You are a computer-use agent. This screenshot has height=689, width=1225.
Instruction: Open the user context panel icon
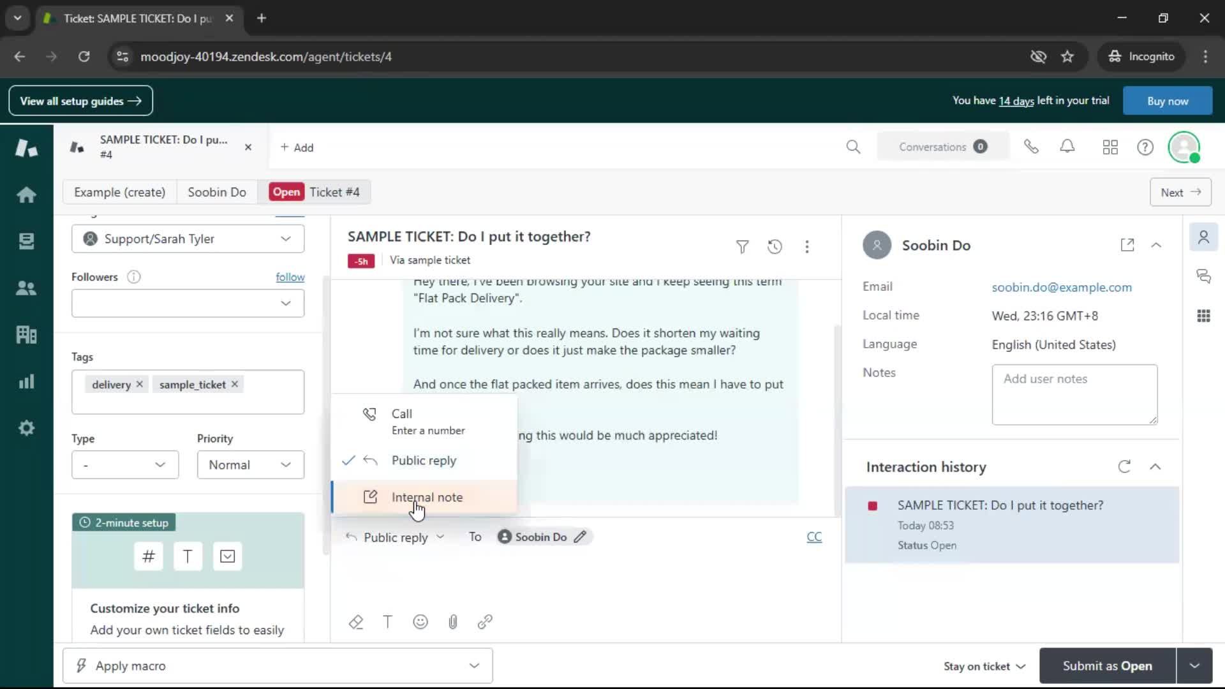coord(1203,237)
